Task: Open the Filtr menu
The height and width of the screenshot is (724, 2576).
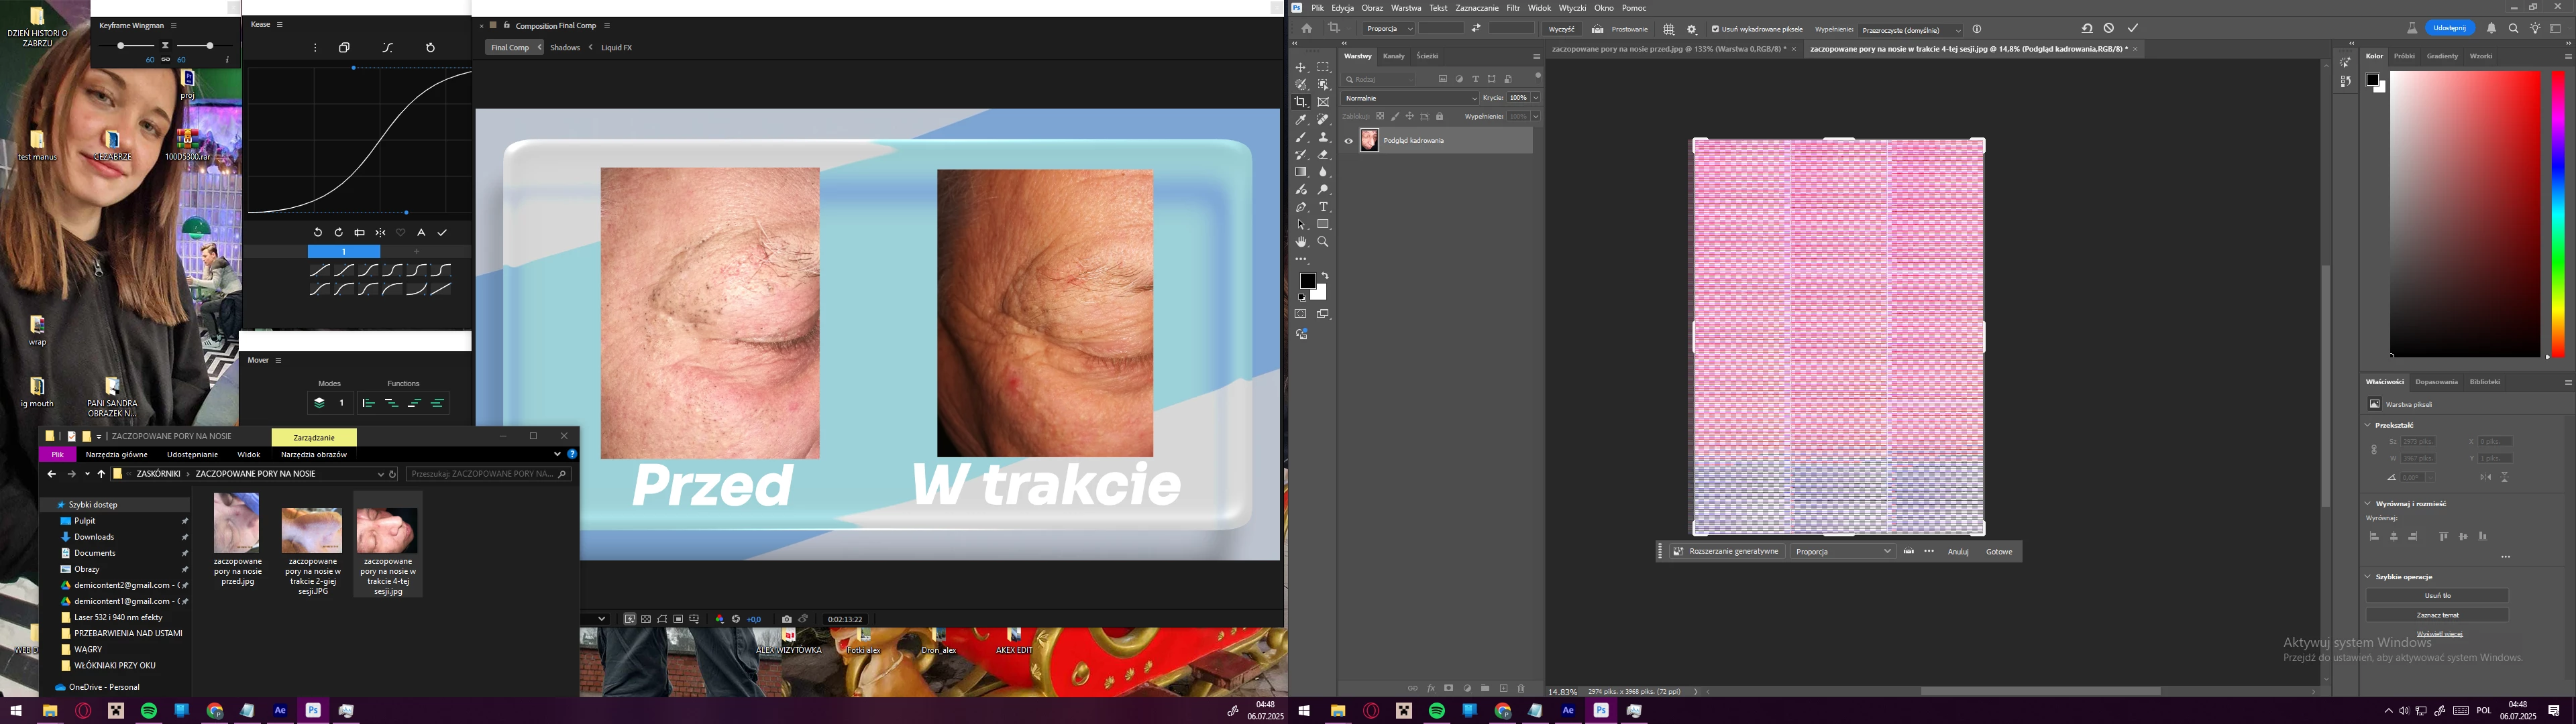Action: (1513, 8)
